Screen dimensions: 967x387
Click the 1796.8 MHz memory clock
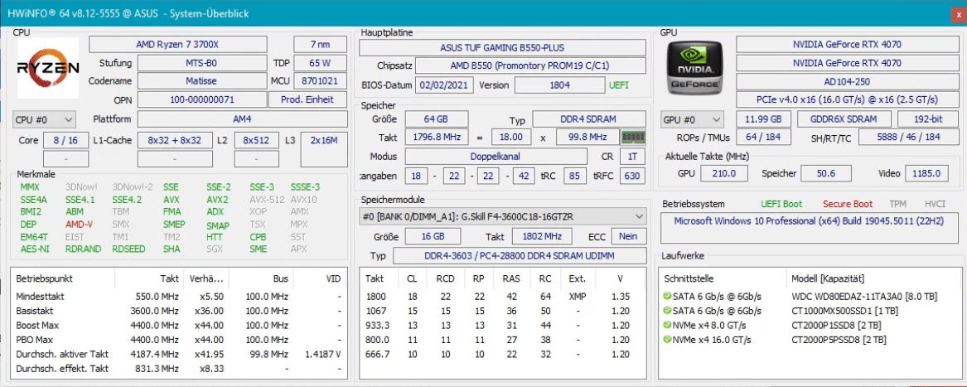coord(435,137)
